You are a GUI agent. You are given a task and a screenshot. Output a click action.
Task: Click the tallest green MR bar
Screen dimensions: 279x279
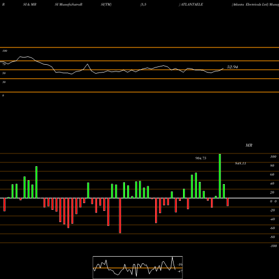pyautogui.click(x=220, y=176)
